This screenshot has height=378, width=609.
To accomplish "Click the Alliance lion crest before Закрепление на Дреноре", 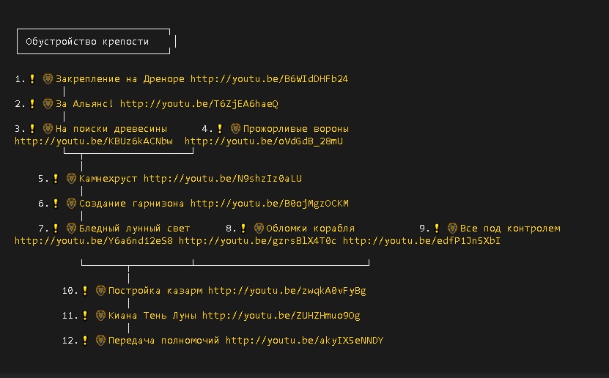I will [48, 78].
